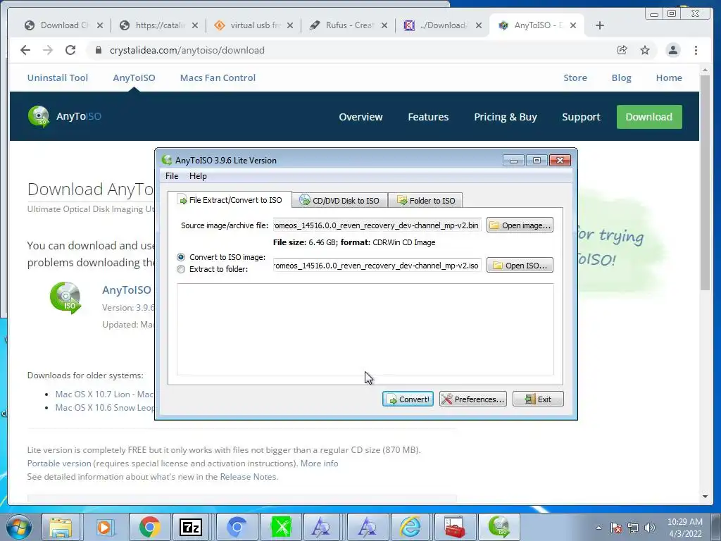The height and width of the screenshot is (541, 721).
Task: Go back in the Chrome browser
Action: (x=25, y=50)
